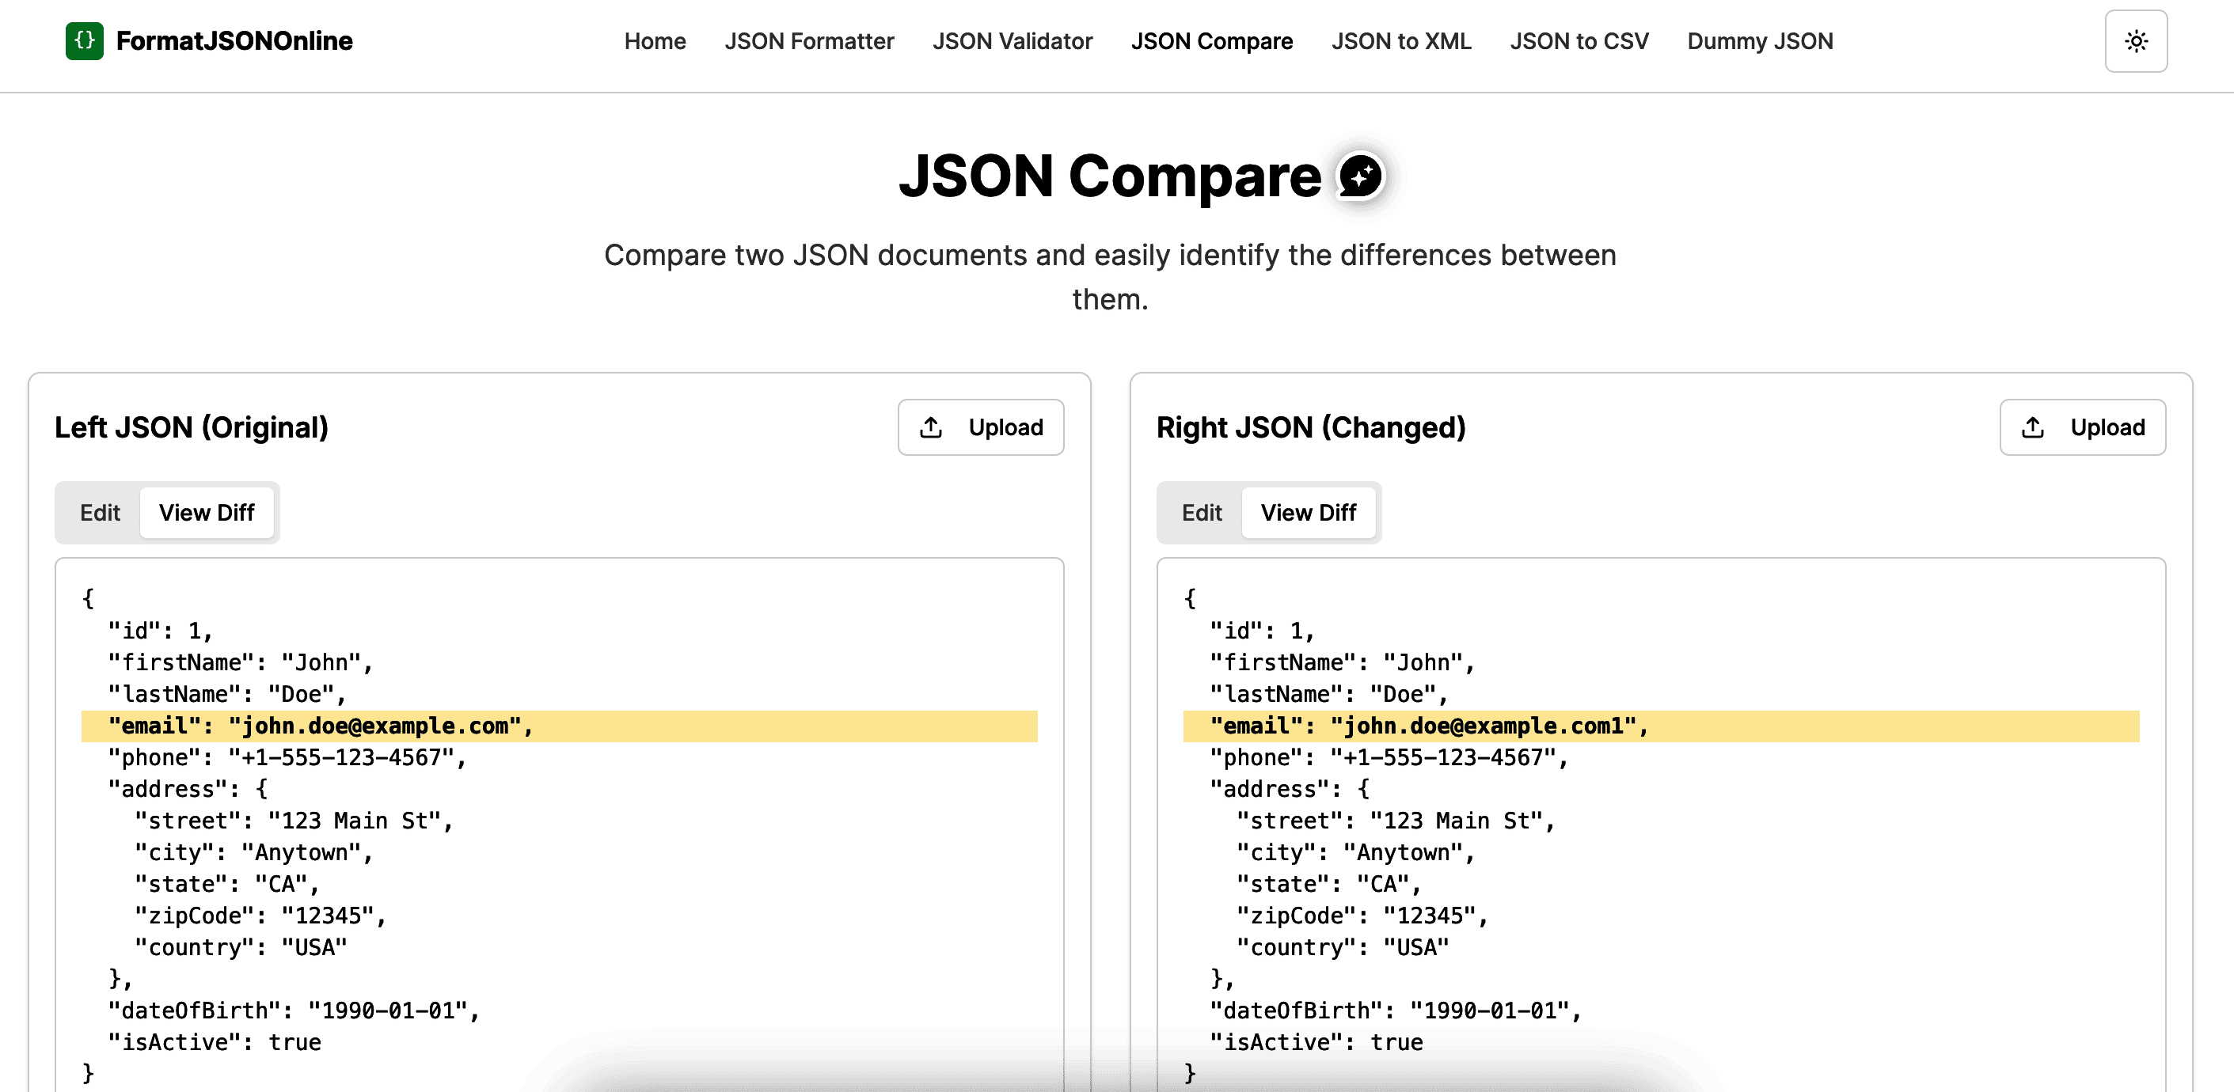This screenshot has width=2234, height=1092.
Task: Click the upload icon in the Left JSON panel
Action: [930, 427]
